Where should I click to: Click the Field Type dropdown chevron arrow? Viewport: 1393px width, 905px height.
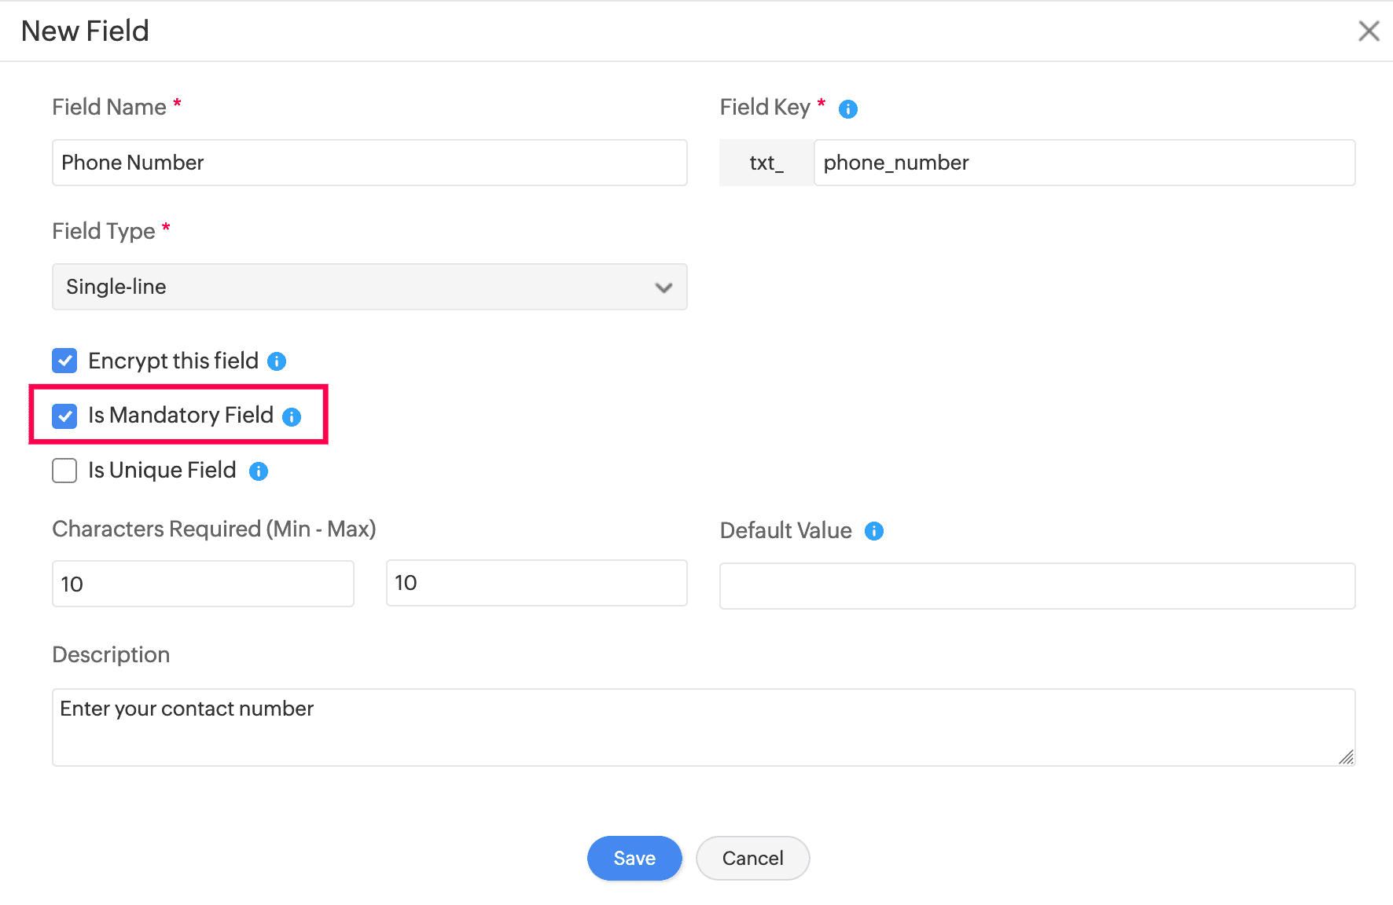pos(663,288)
